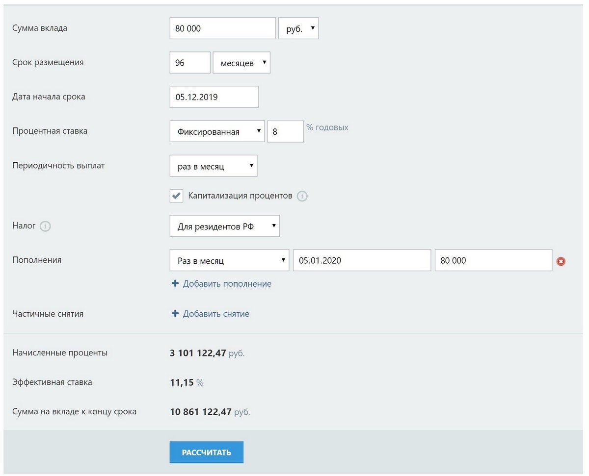Toggle the Капитализация процентов checkbox
589x476 pixels.
click(177, 196)
